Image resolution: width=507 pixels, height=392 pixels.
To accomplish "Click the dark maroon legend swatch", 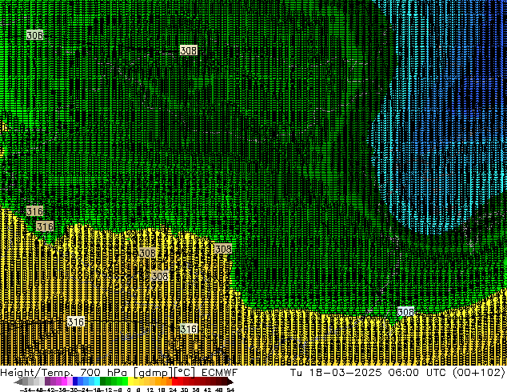I will point(225,382).
